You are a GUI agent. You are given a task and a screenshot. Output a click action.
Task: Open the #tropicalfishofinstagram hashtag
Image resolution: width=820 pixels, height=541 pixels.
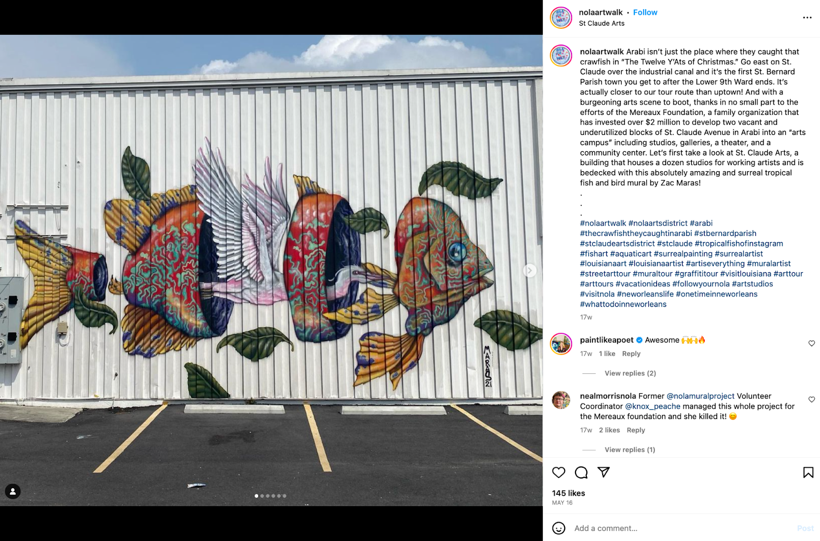pos(739,244)
